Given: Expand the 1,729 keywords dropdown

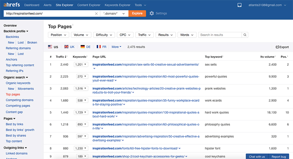Looking at the screenshot, I should (x=81, y=112).
